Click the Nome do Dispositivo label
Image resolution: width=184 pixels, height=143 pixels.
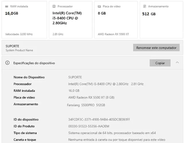coord(29,77)
